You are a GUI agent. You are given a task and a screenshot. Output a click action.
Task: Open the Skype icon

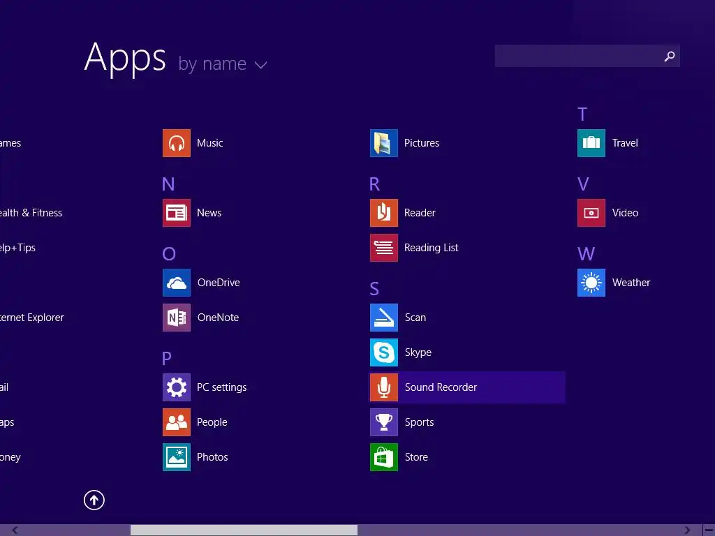click(x=384, y=352)
